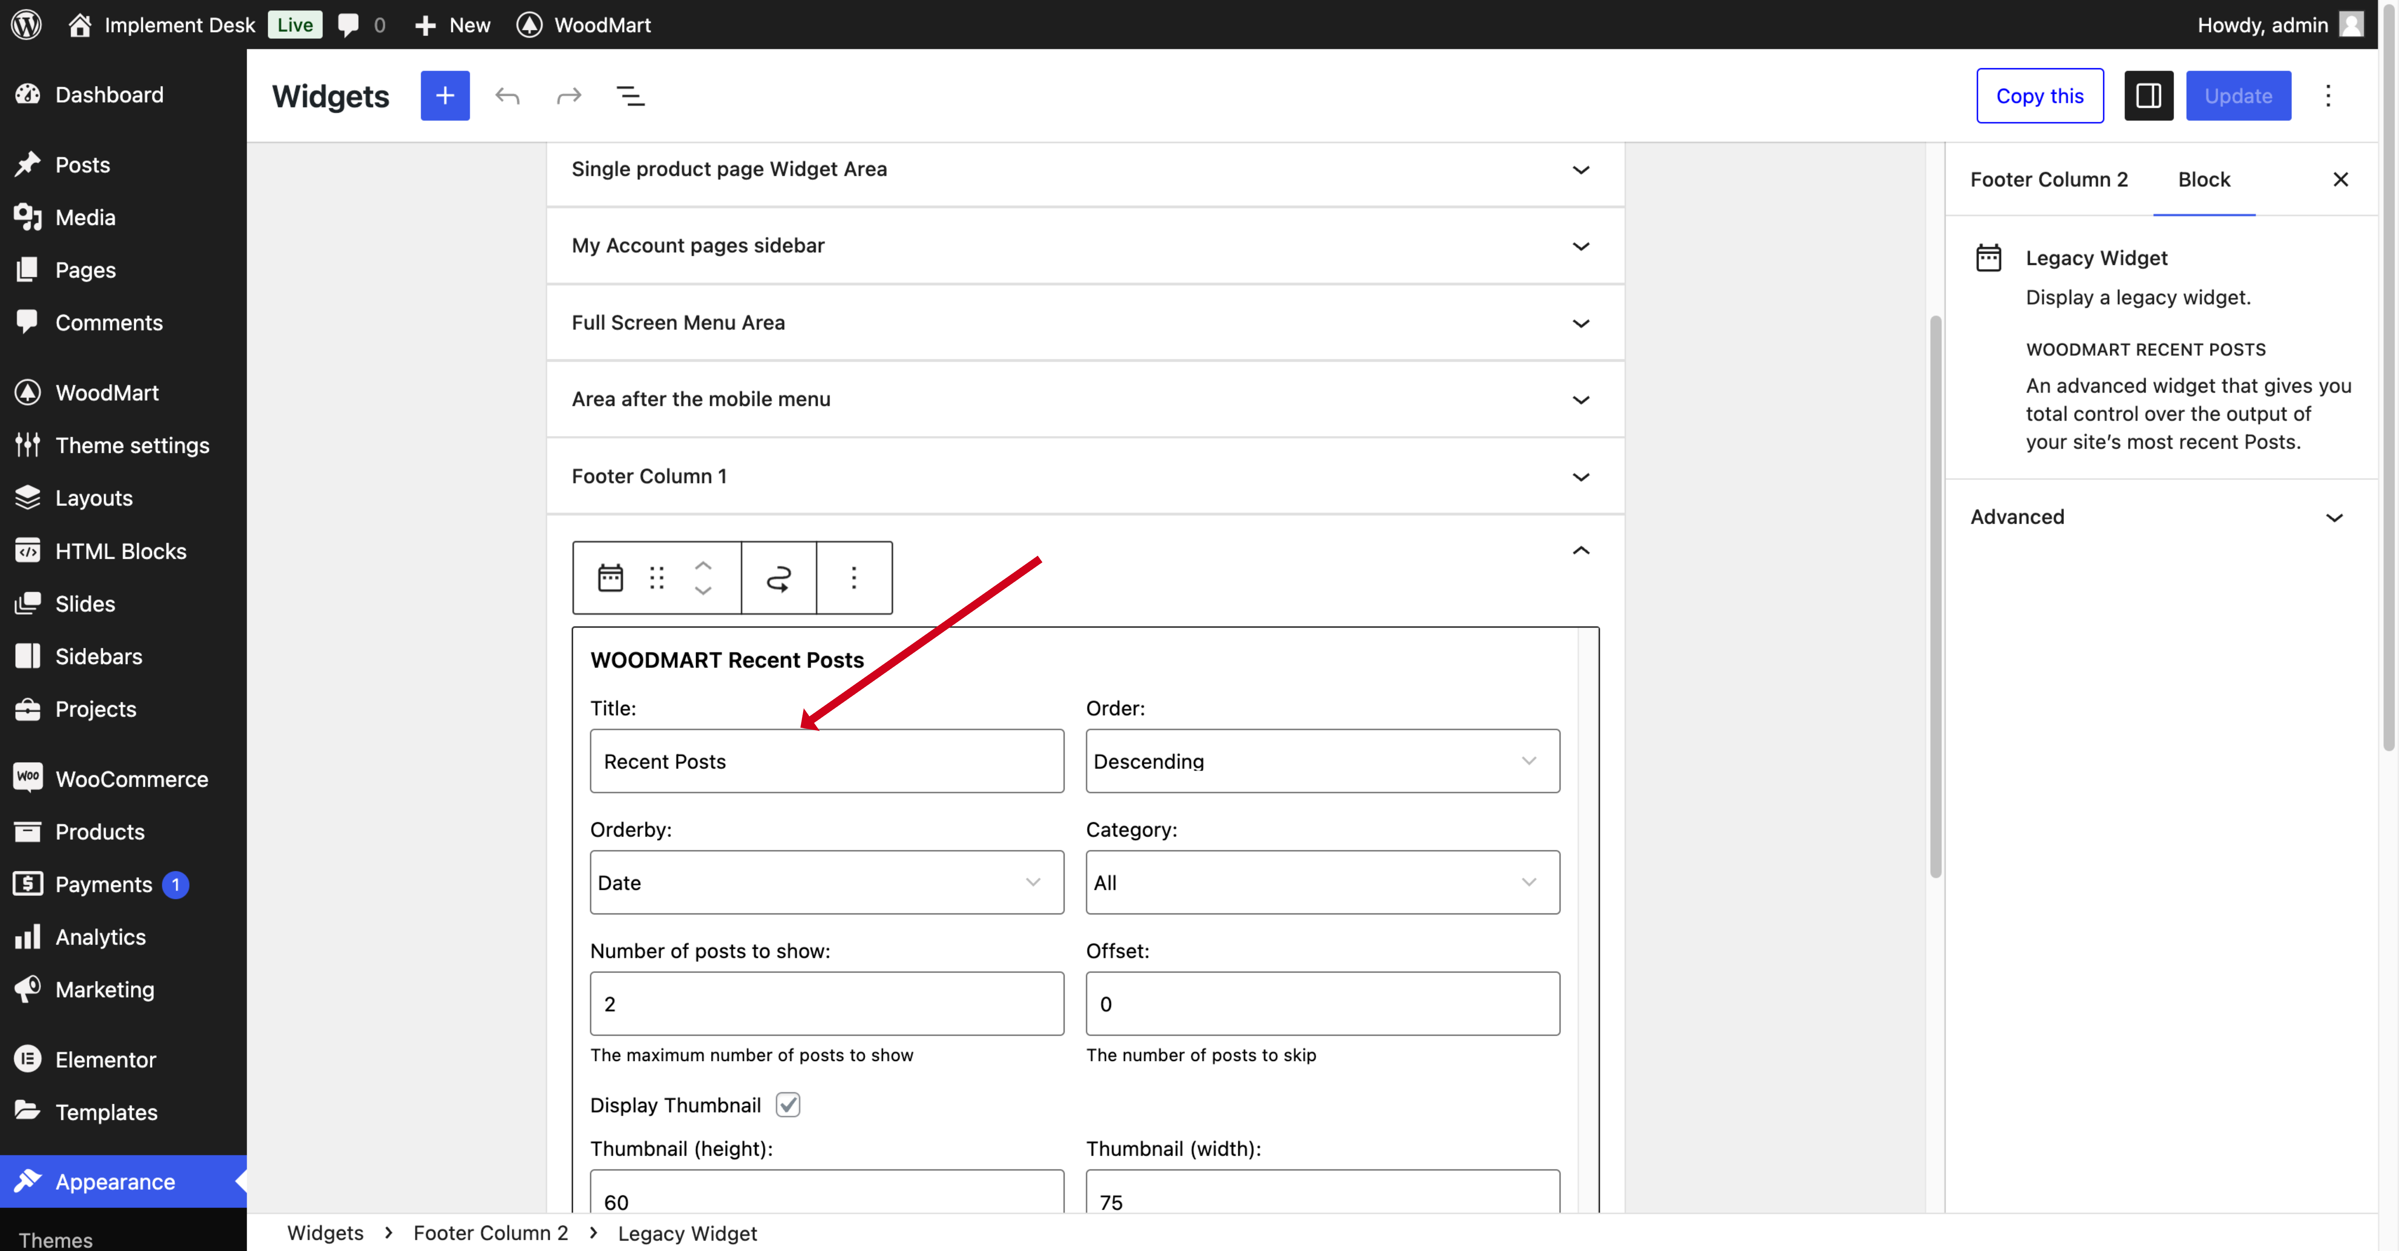Open the Orderby dropdown
The image size is (2399, 1251).
coord(827,882)
